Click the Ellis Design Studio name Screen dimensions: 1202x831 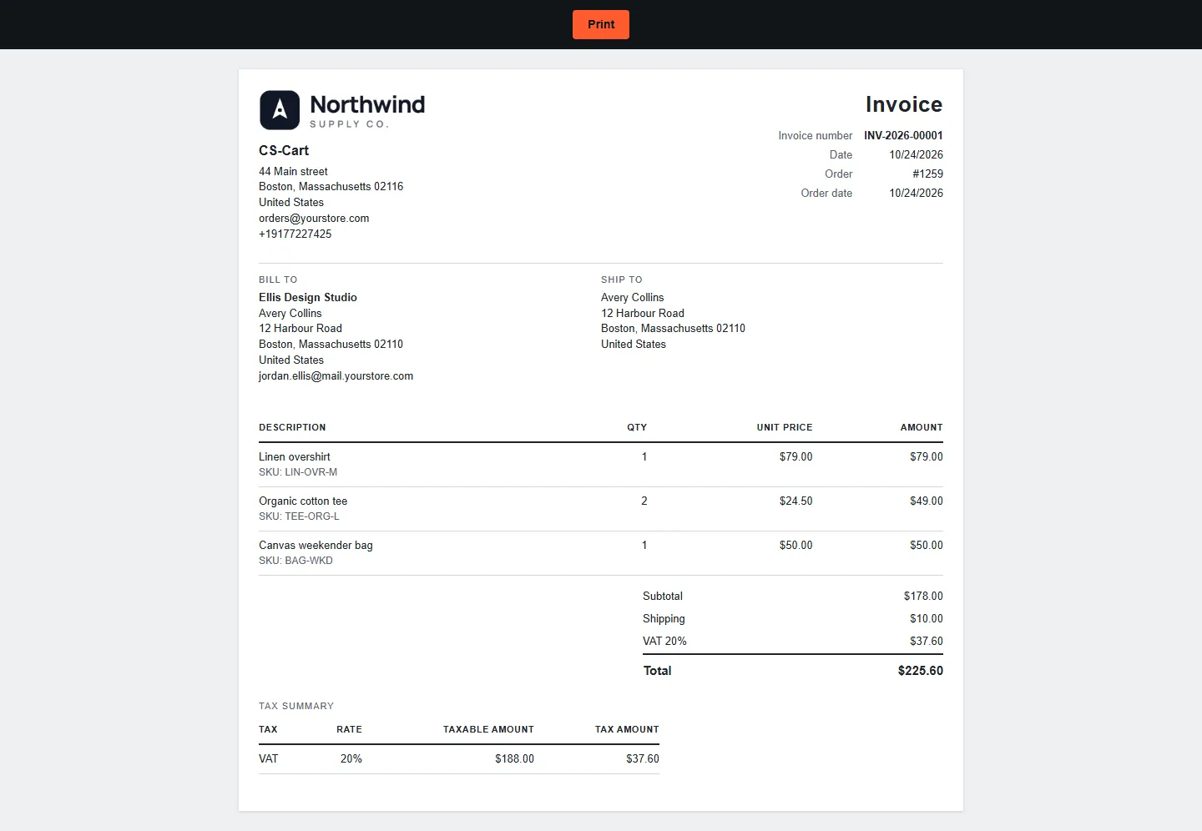pyautogui.click(x=308, y=297)
